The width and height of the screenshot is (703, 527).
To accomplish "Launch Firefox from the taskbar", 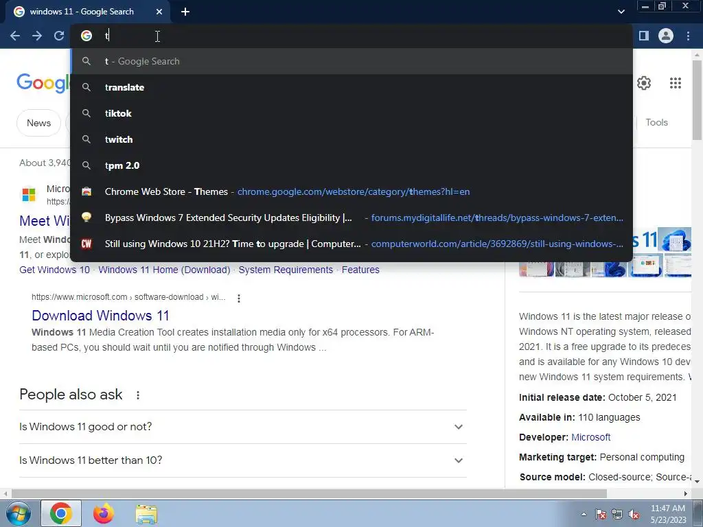I will (104, 513).
